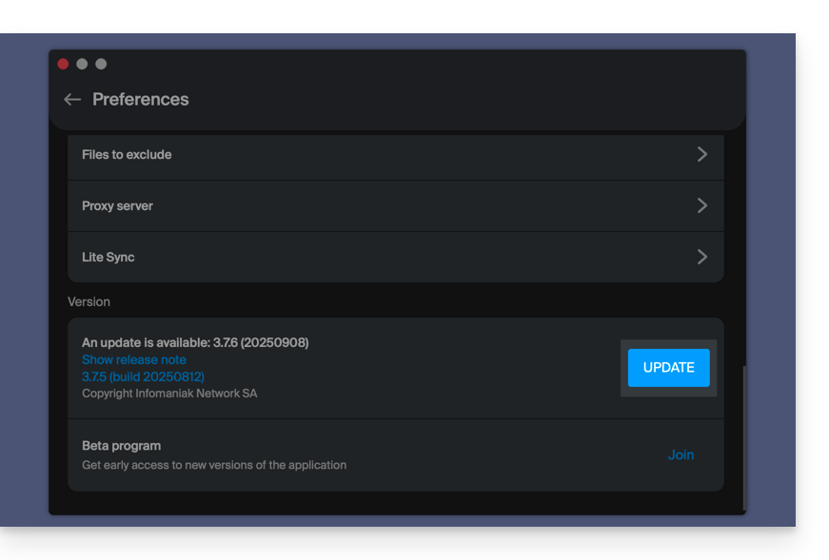Image resolution: width=829 pixels, height=560 pixels.
Task: Select the Proxy server label
Action: pos(117,206)
